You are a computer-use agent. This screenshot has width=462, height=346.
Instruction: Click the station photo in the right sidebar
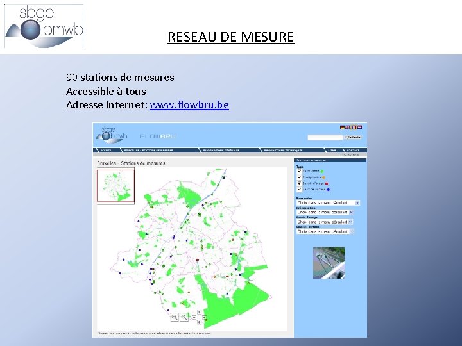click(x=329, y=263)
